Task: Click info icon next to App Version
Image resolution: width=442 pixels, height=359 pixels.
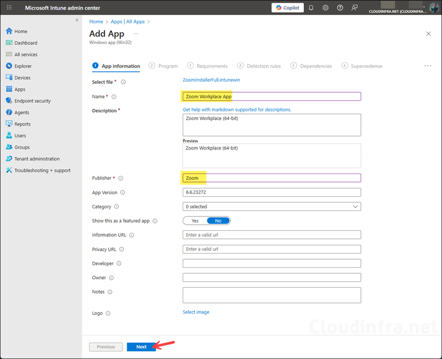Action: click(x=123, y=192)
